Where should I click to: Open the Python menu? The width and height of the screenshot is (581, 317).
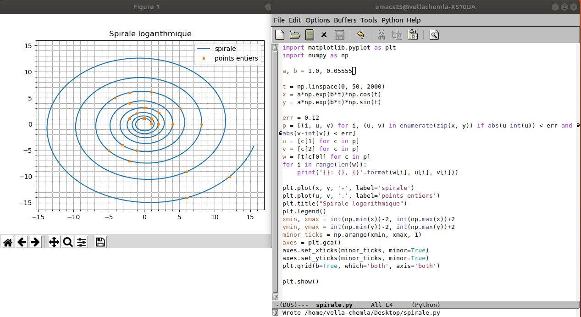click(x=392, y=20)
